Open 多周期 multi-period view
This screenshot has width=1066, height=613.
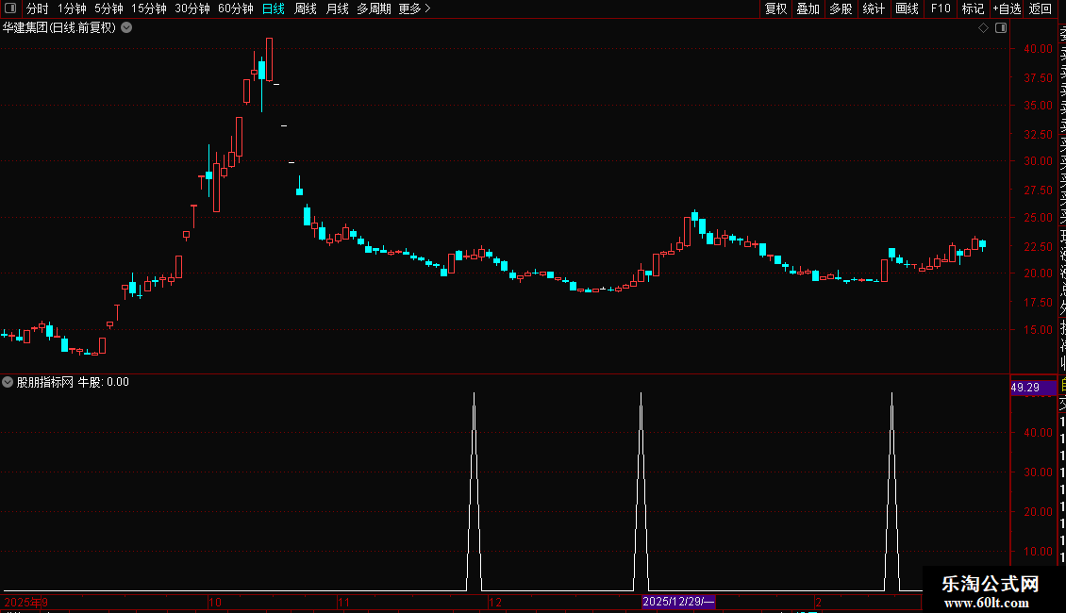coord(374,8)
